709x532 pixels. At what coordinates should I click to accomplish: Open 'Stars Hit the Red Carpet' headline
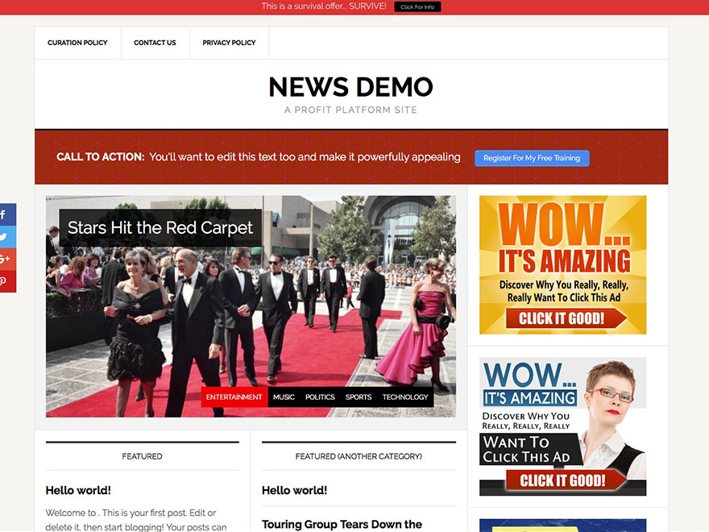click(x=160, y=227)
